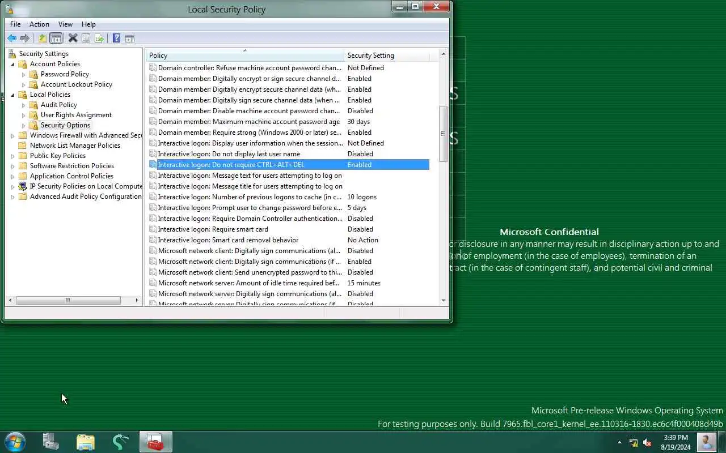Click the Security Settings root node icon

(12, 54)
